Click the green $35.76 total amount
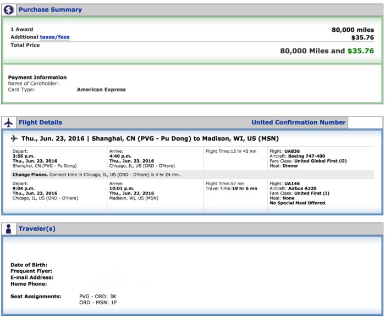Image resolution: width=385 pixels, height=318 pixels. coord(361,51)
